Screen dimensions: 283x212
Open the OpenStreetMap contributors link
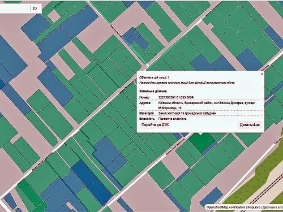[x=226, y=207]
